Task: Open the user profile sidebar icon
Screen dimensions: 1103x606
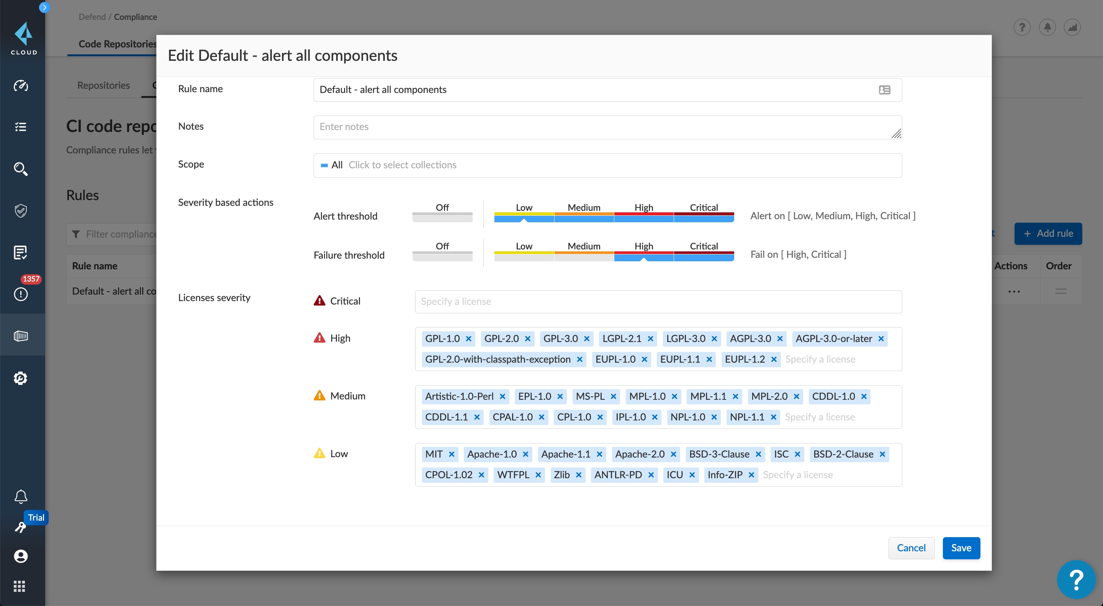Action: coord(21,556)
